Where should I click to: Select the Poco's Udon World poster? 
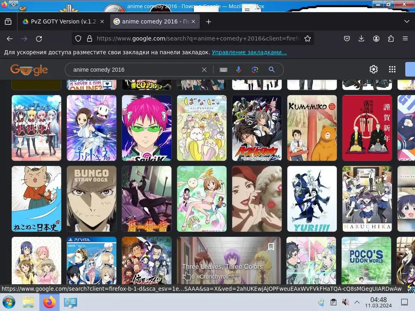[x=366, y=260]
